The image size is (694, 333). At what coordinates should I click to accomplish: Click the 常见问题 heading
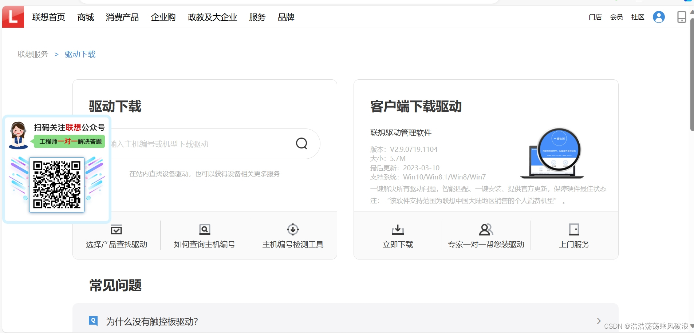pyautogui.click(x=115, y=285)
